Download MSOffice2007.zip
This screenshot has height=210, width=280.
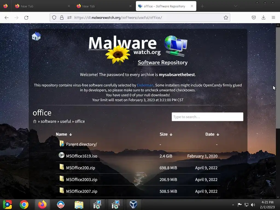pos(81,191)
